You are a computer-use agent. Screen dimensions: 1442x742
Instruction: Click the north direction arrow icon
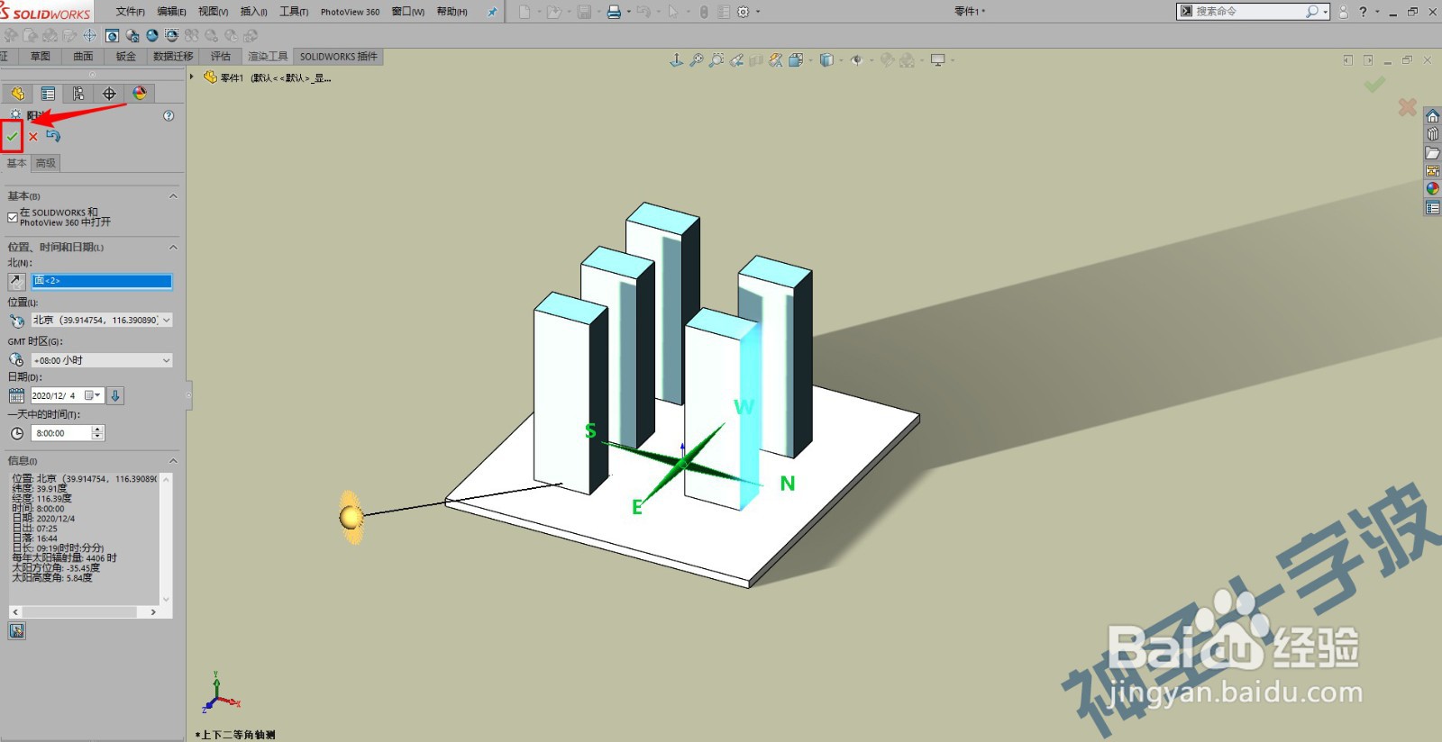point(16,281)
